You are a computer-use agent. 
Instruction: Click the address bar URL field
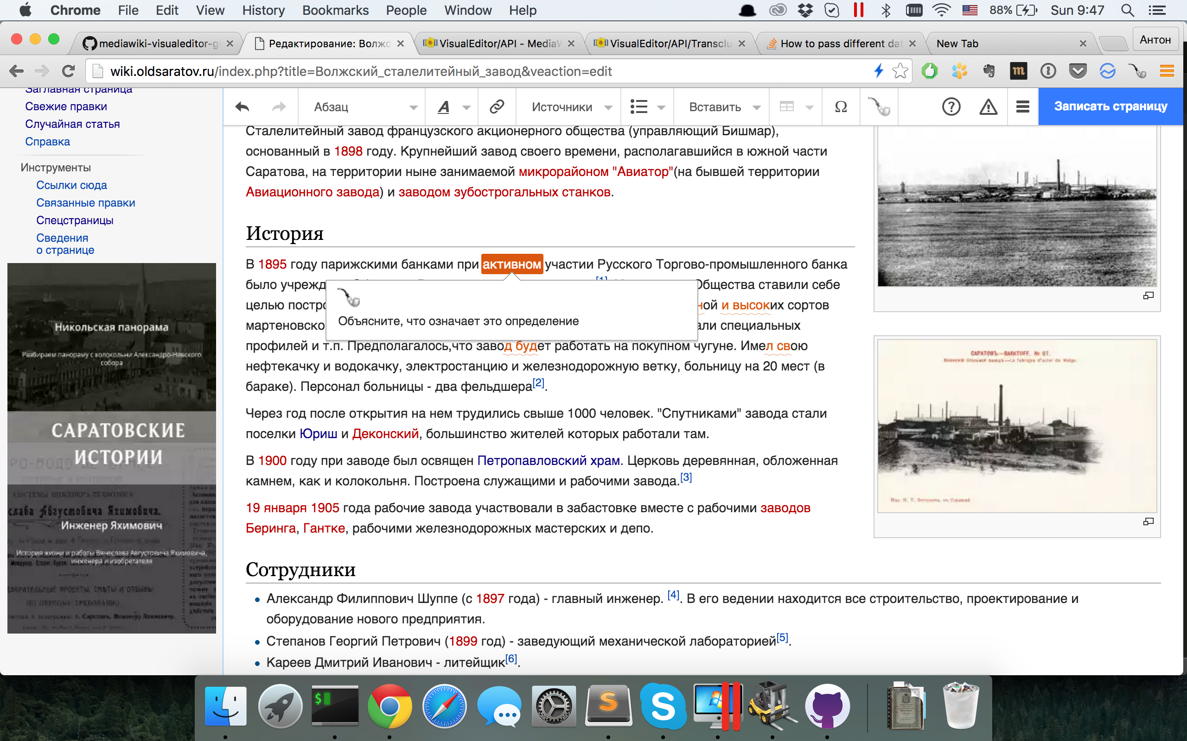coord(481,71)
